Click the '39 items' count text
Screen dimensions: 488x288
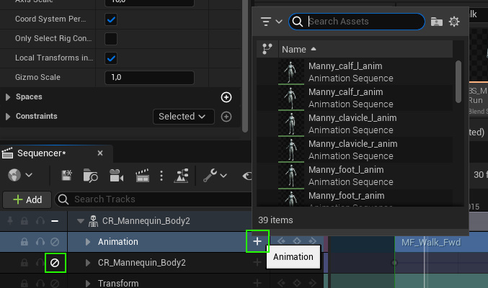point(275,220)
